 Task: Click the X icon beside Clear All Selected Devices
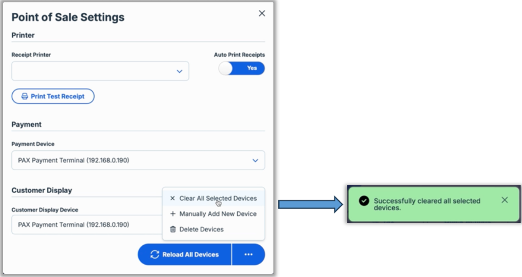tap(172, 198)
